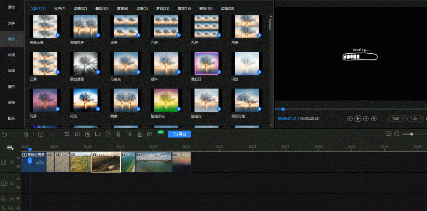
Task: Select the 111~1.mp4 clip on timeline
Action: (154, 162)
